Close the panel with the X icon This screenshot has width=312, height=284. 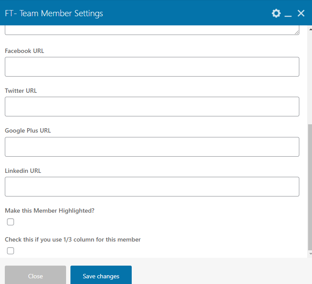pos(301,13)
